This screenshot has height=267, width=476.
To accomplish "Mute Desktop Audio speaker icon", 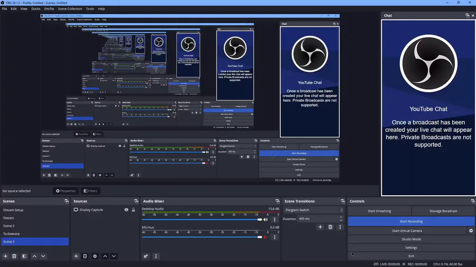I will pos(266,220).
